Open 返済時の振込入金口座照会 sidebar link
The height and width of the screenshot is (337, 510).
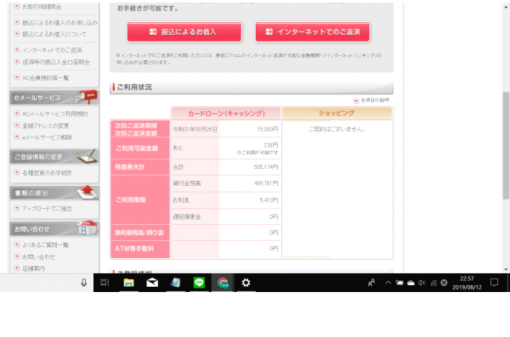tap(55, 62)
